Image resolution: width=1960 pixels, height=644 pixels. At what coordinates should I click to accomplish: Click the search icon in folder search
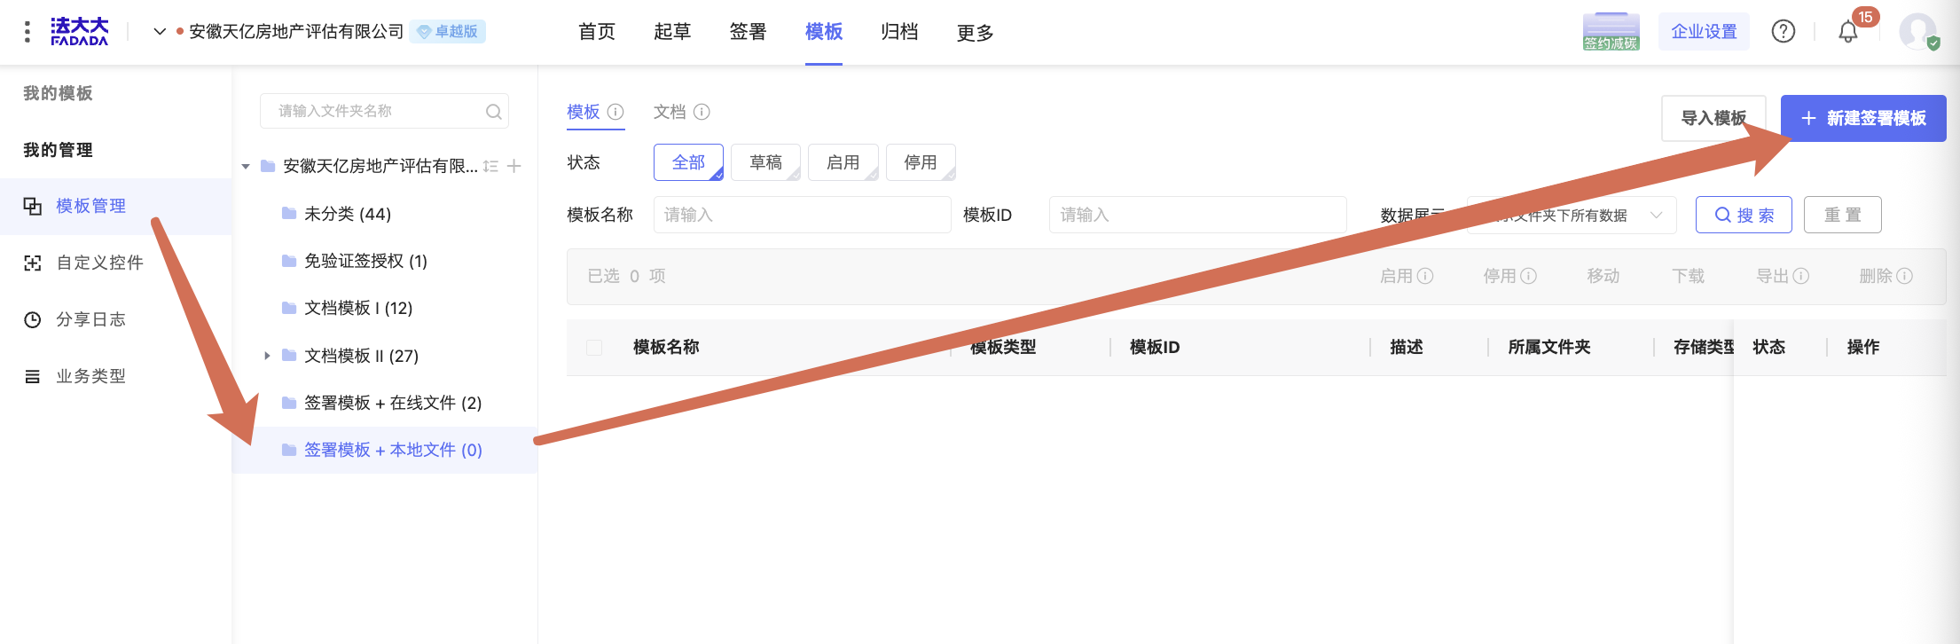[493, 112]
